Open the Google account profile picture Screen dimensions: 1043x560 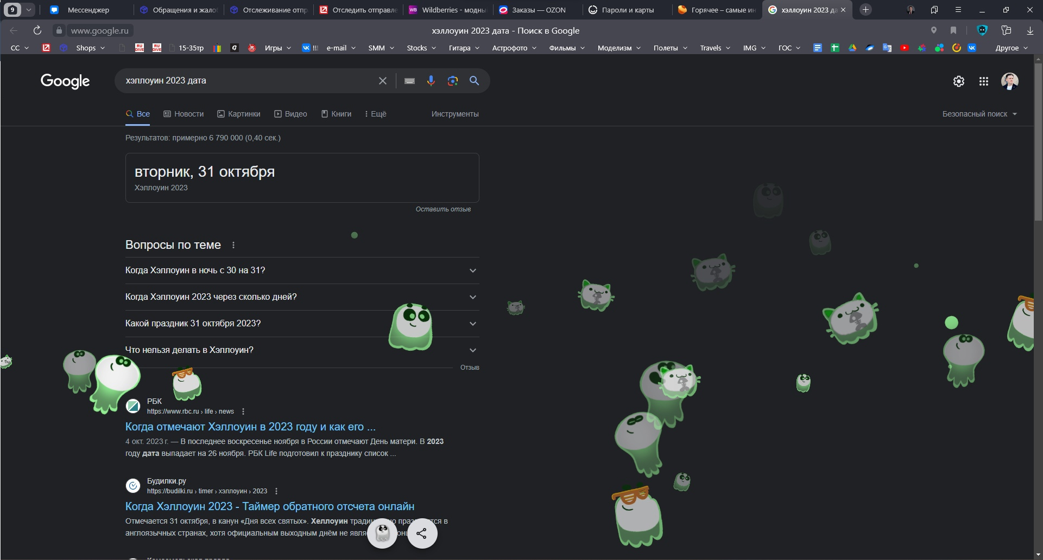tap(1010, 81)
